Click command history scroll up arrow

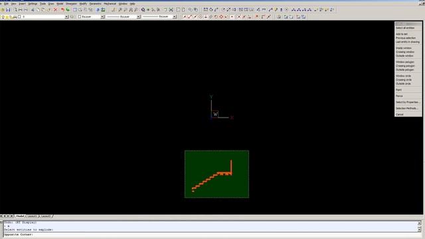(x=419, y=223)
